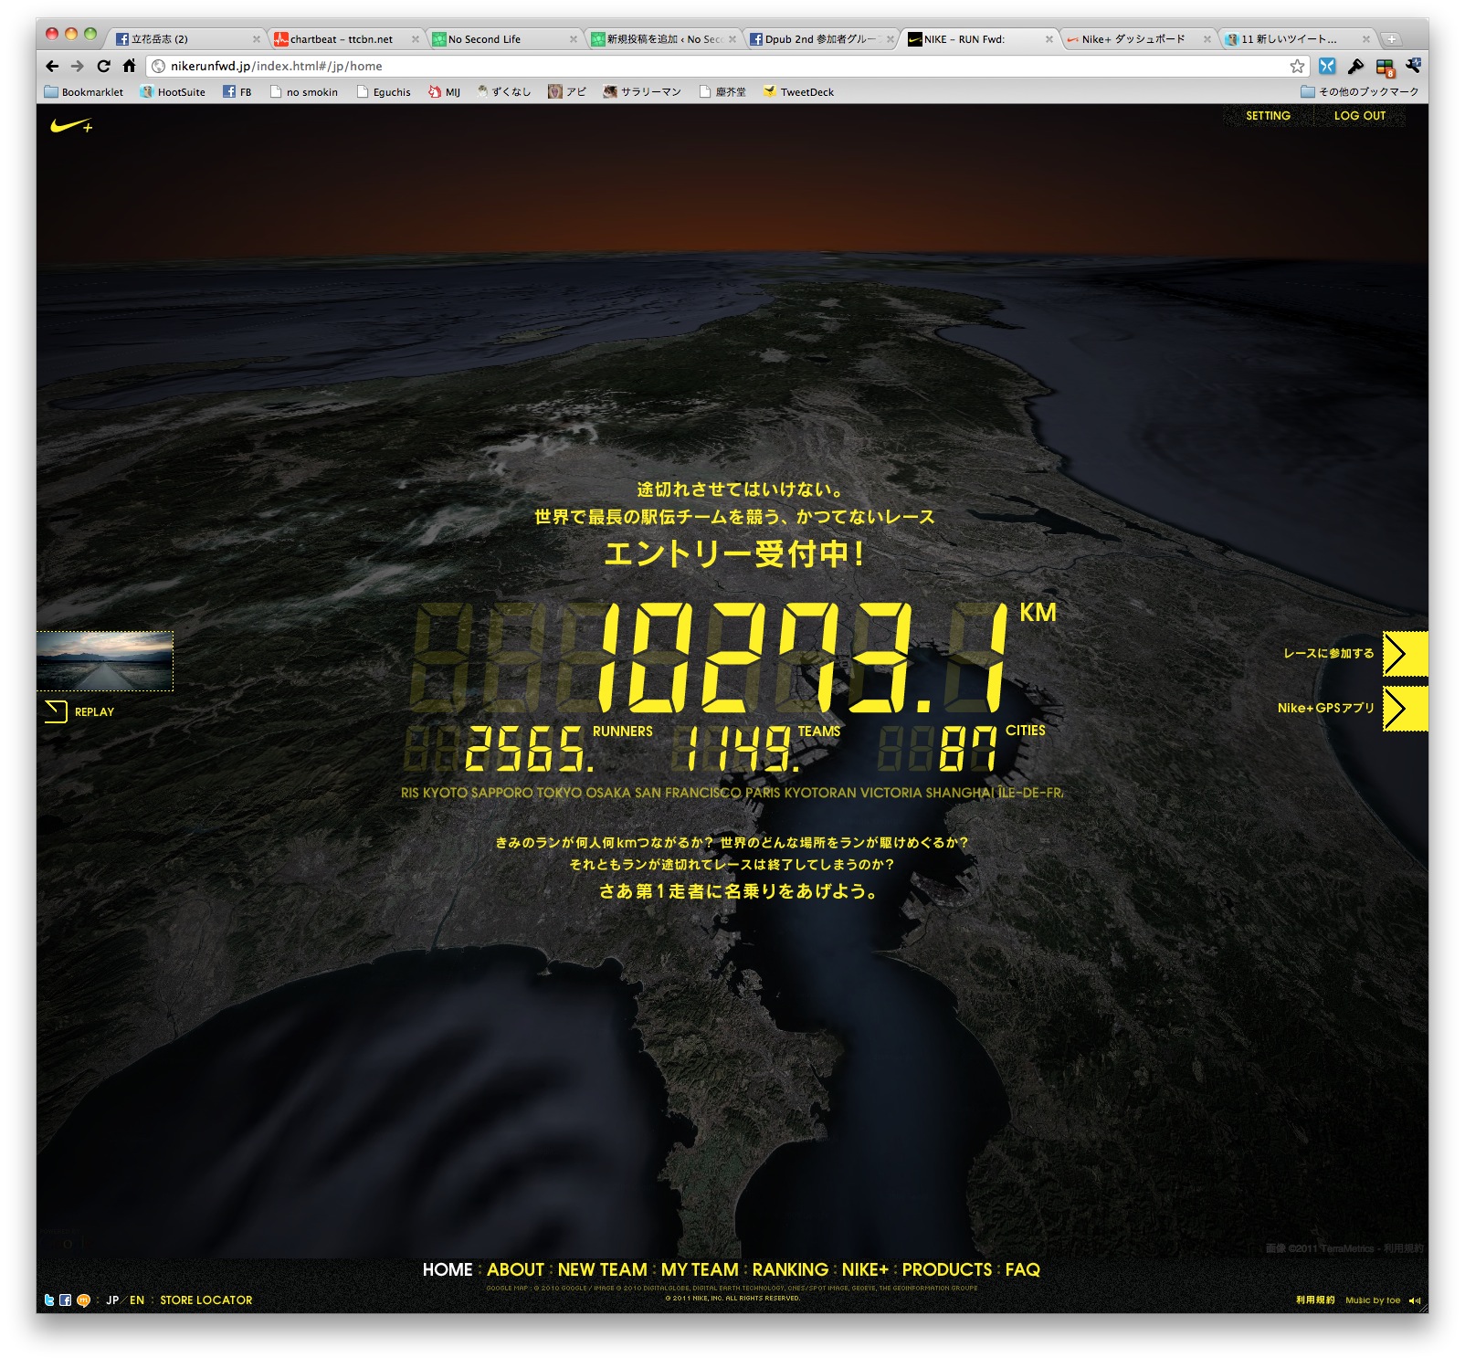Open the NIKE+ page

(x=865, y=1269)
